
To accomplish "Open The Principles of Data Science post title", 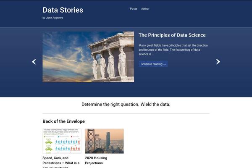I will pyautogui.click(x=172, y=35).
